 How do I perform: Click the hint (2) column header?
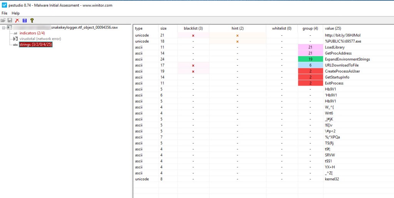coord(237,28)
